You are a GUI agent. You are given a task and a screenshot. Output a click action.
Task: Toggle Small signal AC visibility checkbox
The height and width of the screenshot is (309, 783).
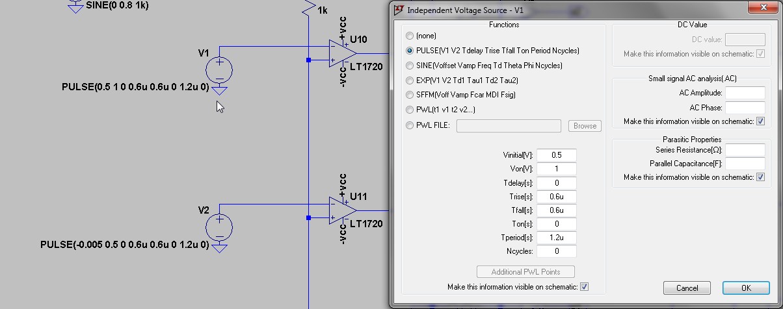pyautogui.click(x=761, y=121)
